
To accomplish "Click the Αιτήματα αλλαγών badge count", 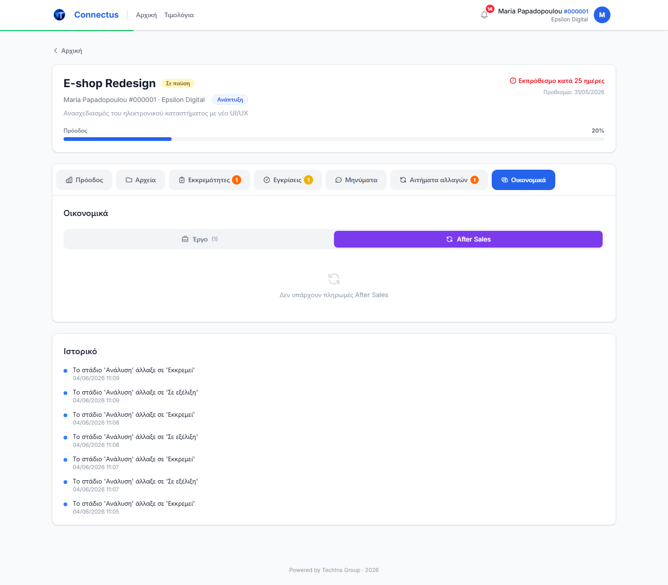I will (x=475, y=180).
